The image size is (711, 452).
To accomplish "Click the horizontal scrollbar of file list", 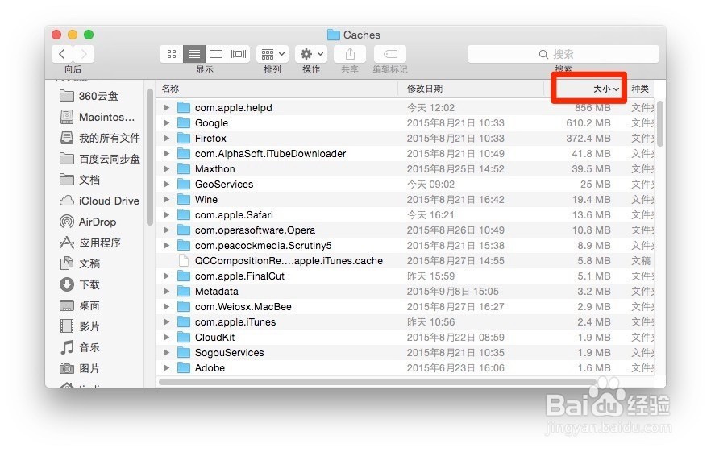I will [x=377, y=382].
